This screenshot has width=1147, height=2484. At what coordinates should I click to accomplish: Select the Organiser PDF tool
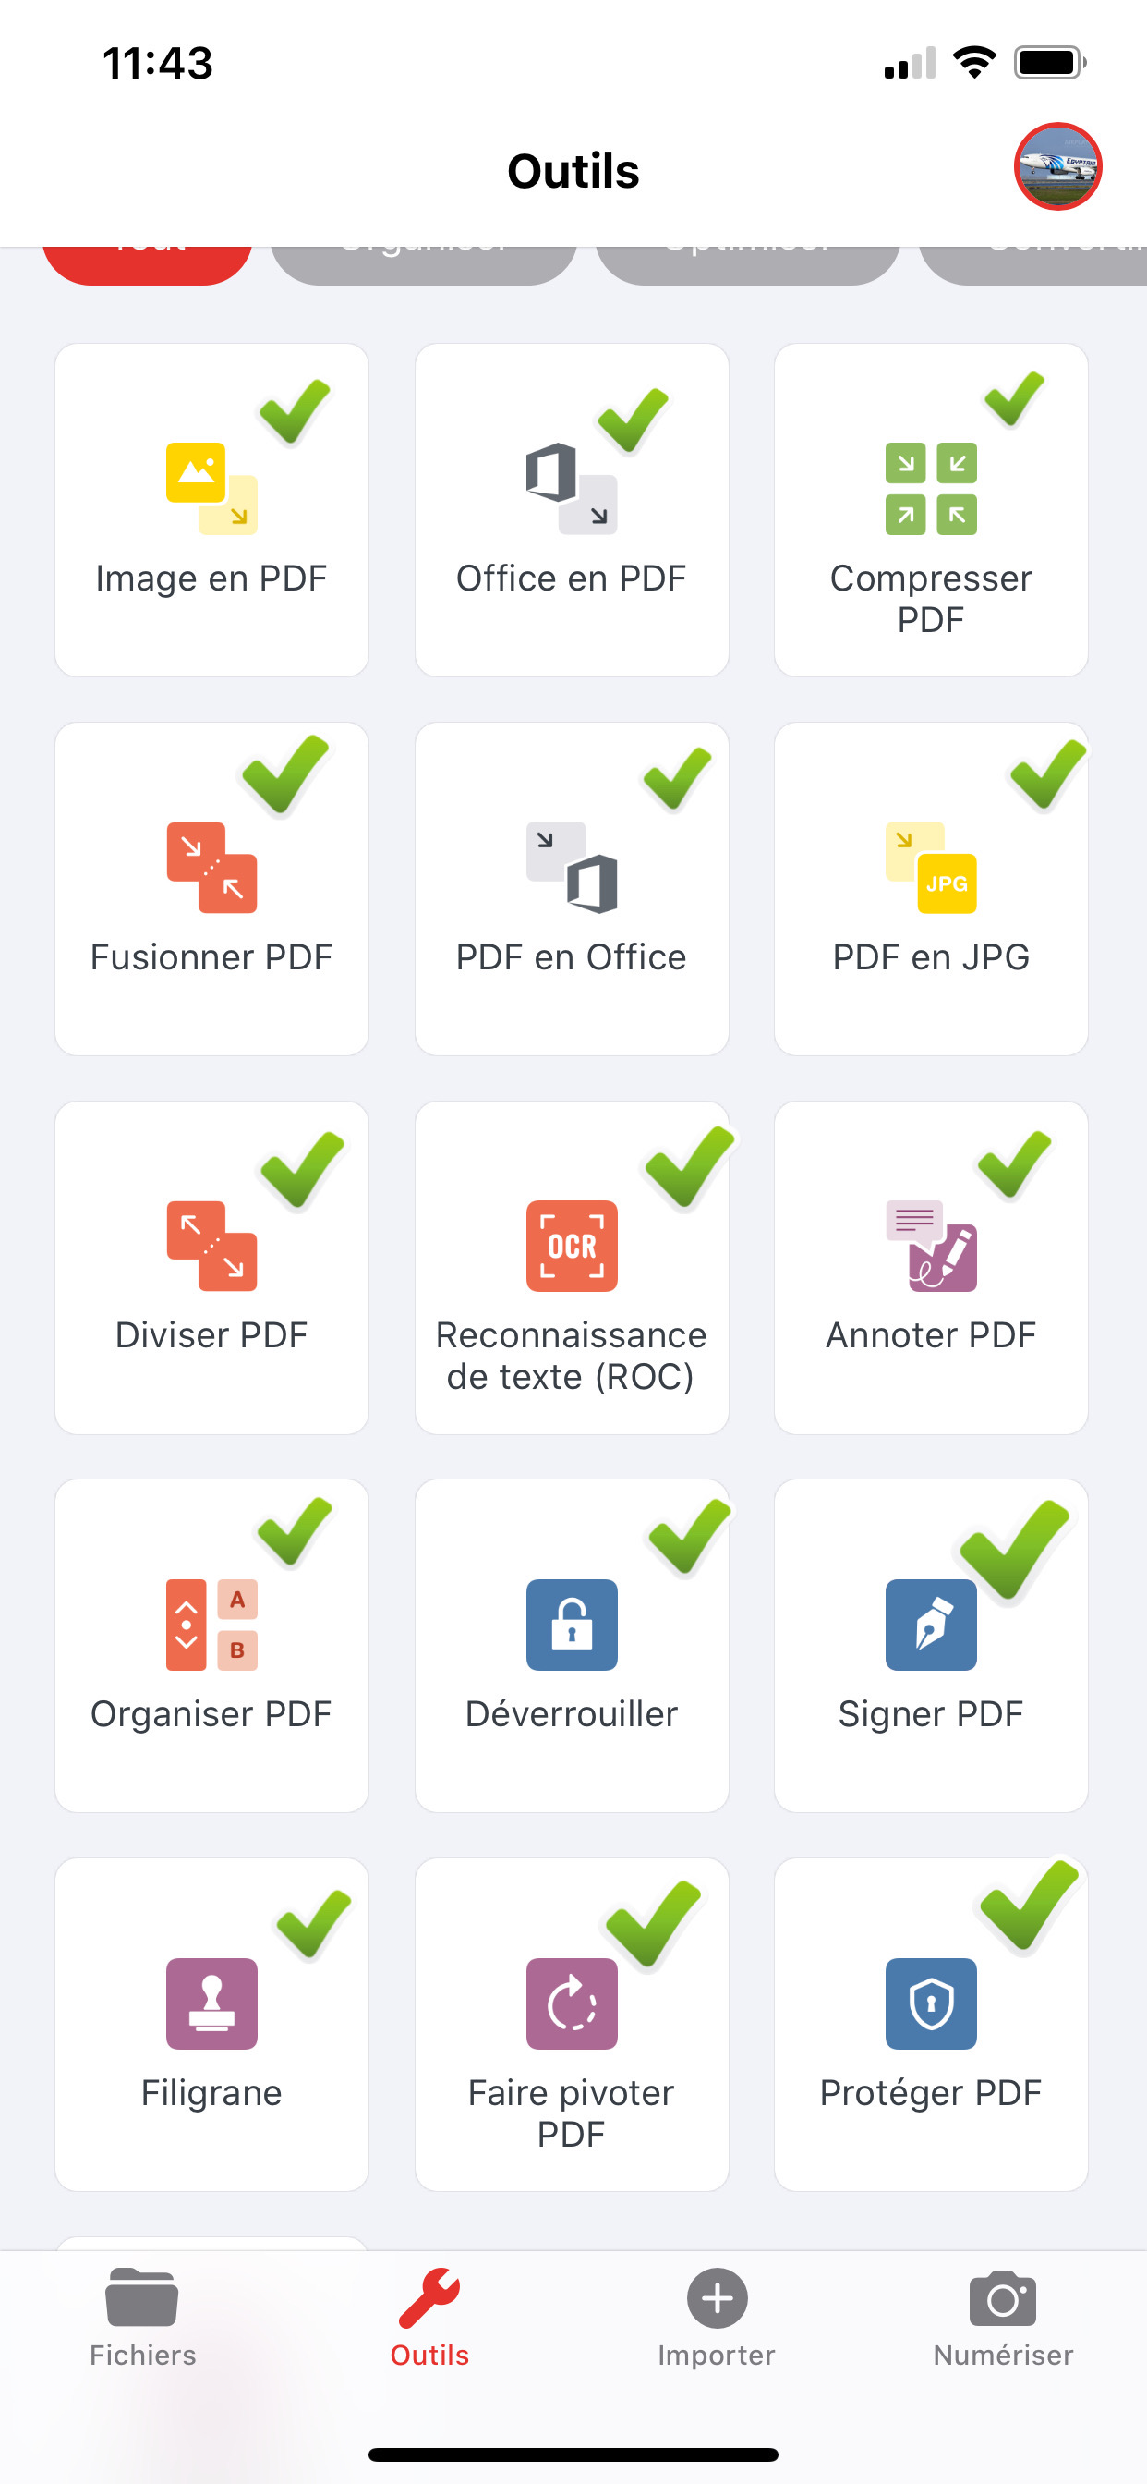[x=211, y=1646]
